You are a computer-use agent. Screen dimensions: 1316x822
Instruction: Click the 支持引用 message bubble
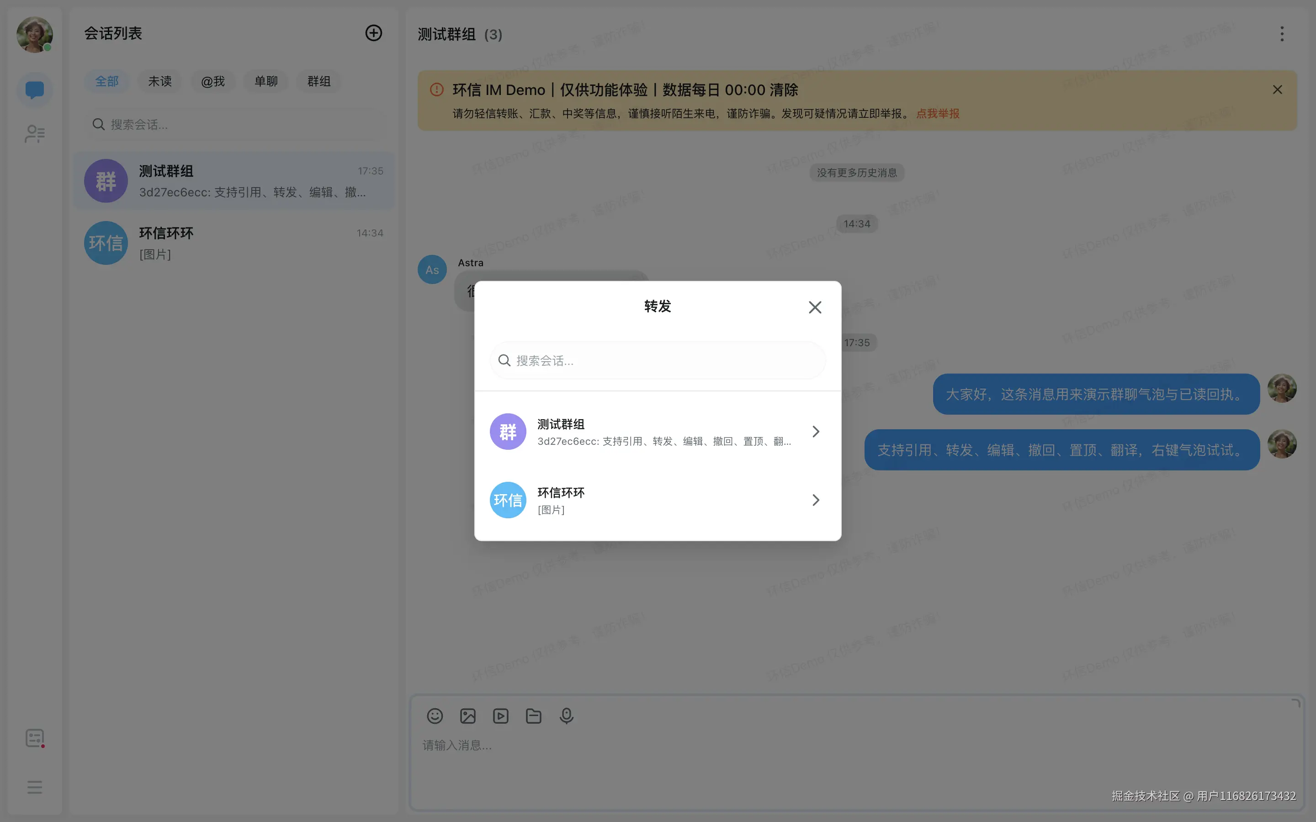(1062, 450)
